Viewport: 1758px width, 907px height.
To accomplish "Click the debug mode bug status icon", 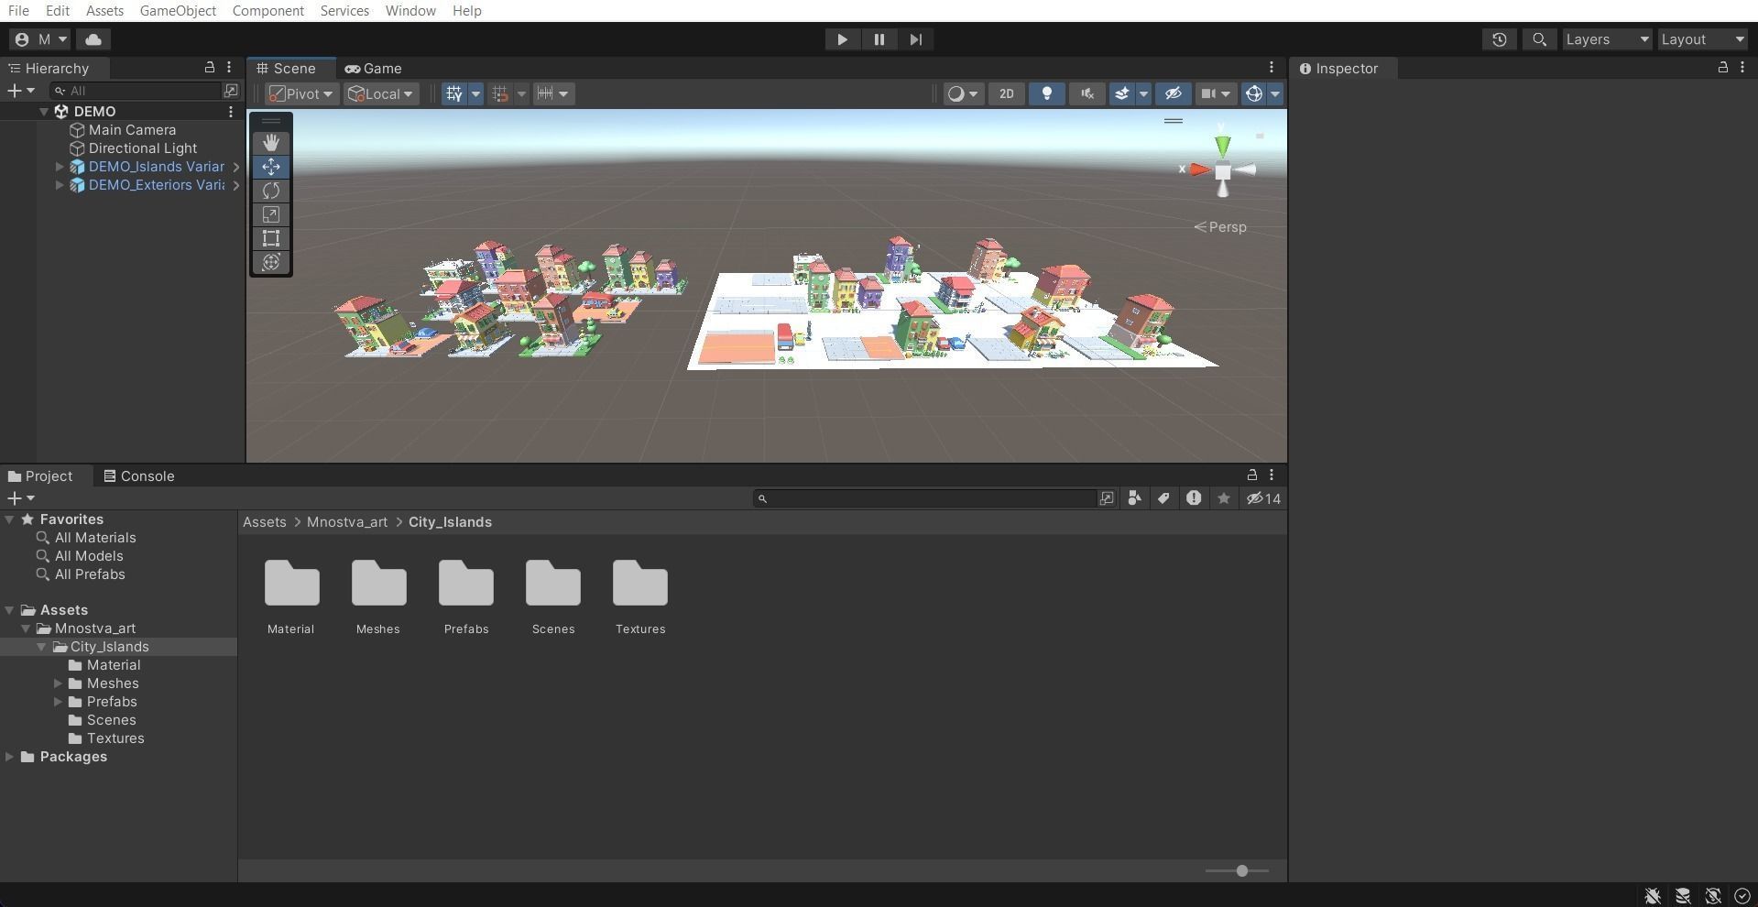I will pos(1652,896).
